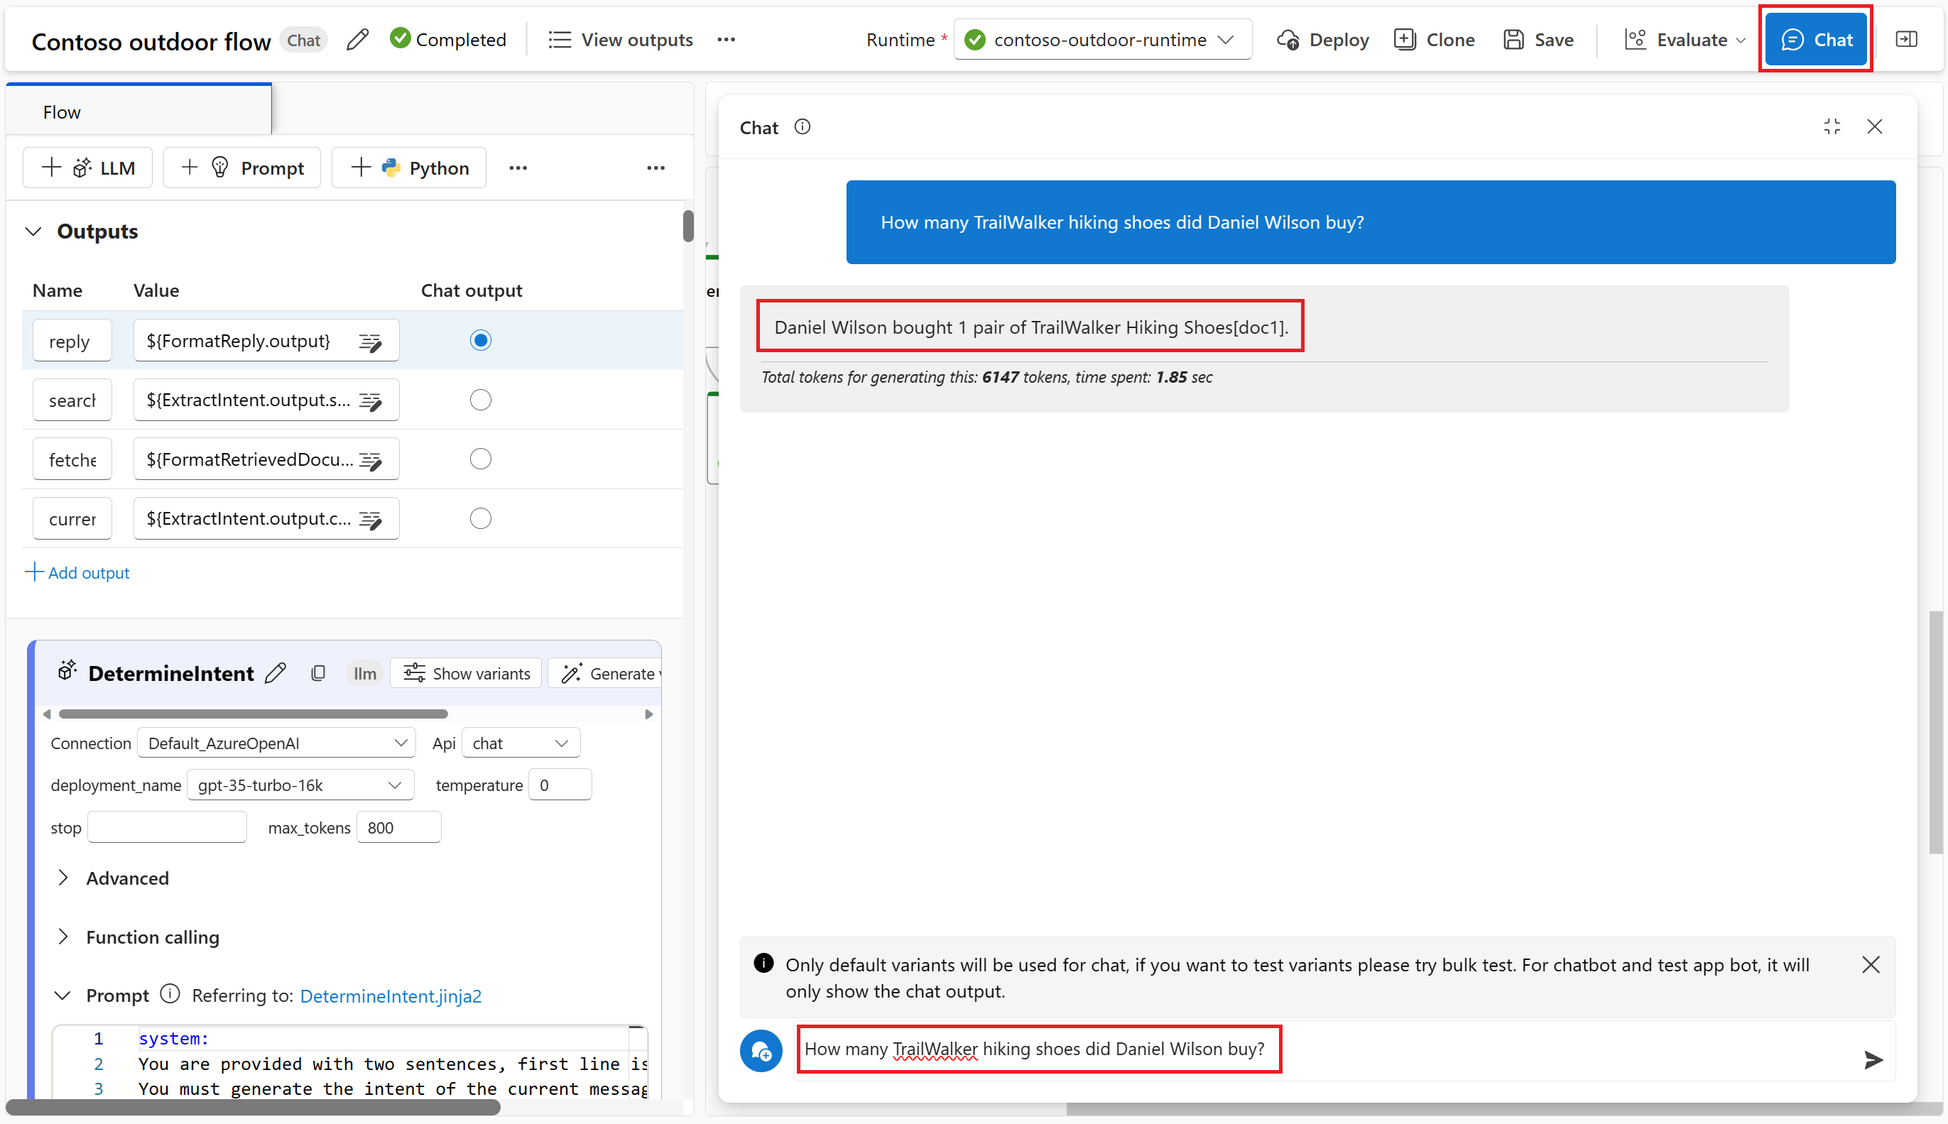The width and height of the screenshot is (1948, 1124).
Task: Add an LLM node
Action: pyautogui.click(x=88, y=168)
